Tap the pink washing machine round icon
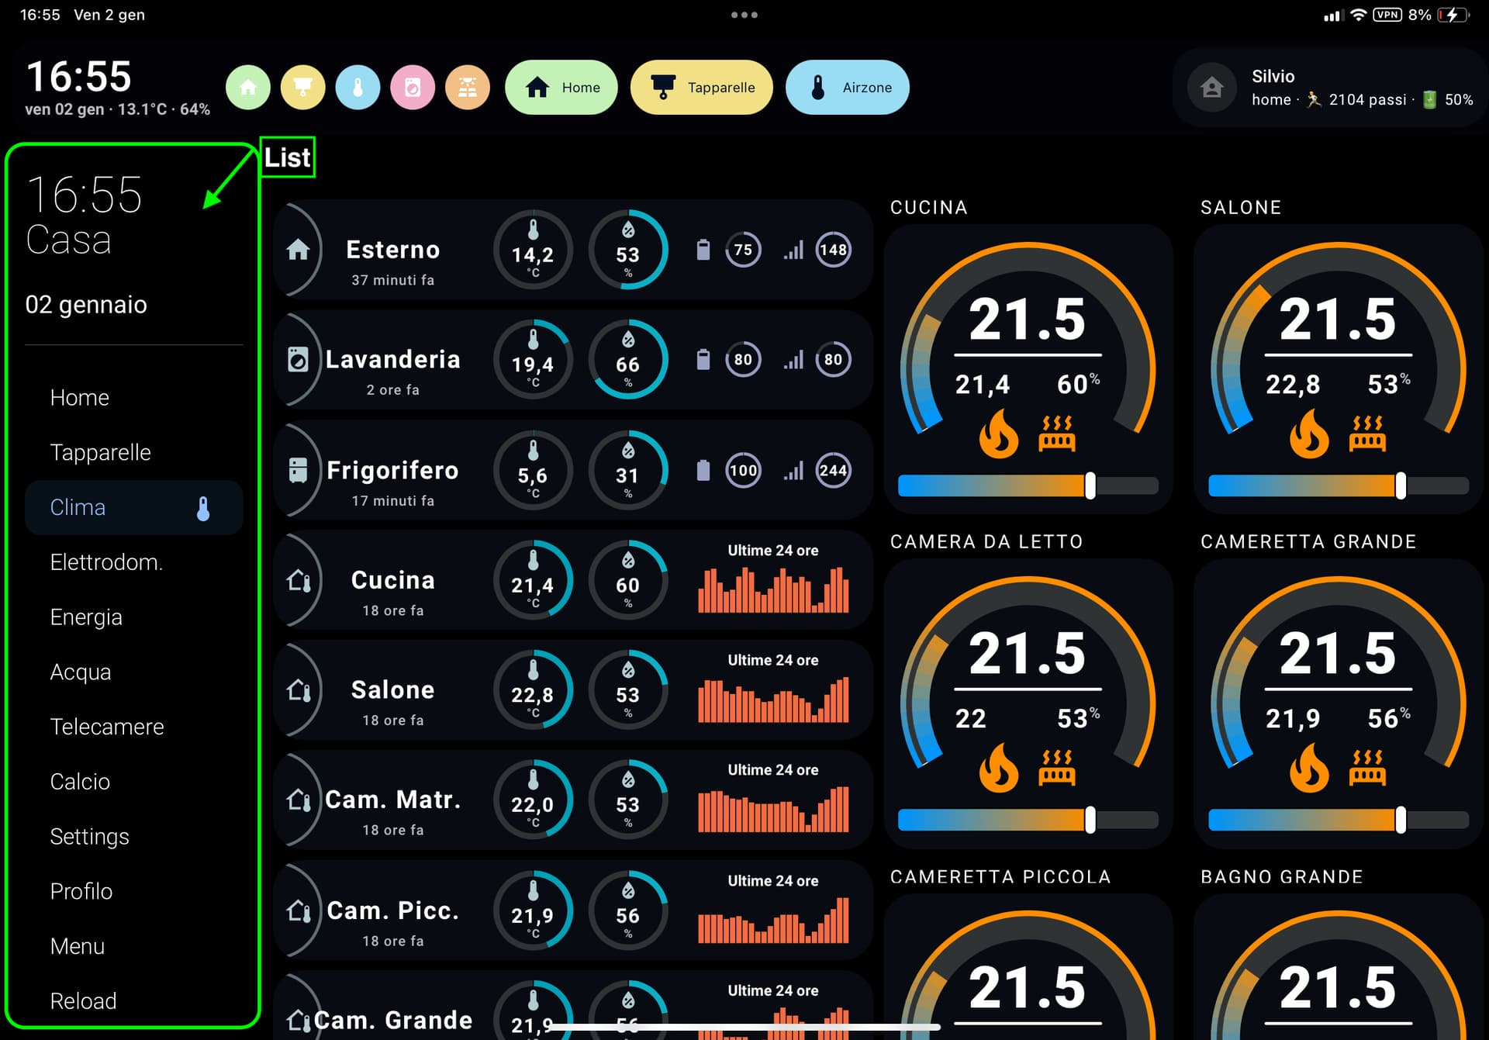1489x1040 pixels. coord(413,88)
